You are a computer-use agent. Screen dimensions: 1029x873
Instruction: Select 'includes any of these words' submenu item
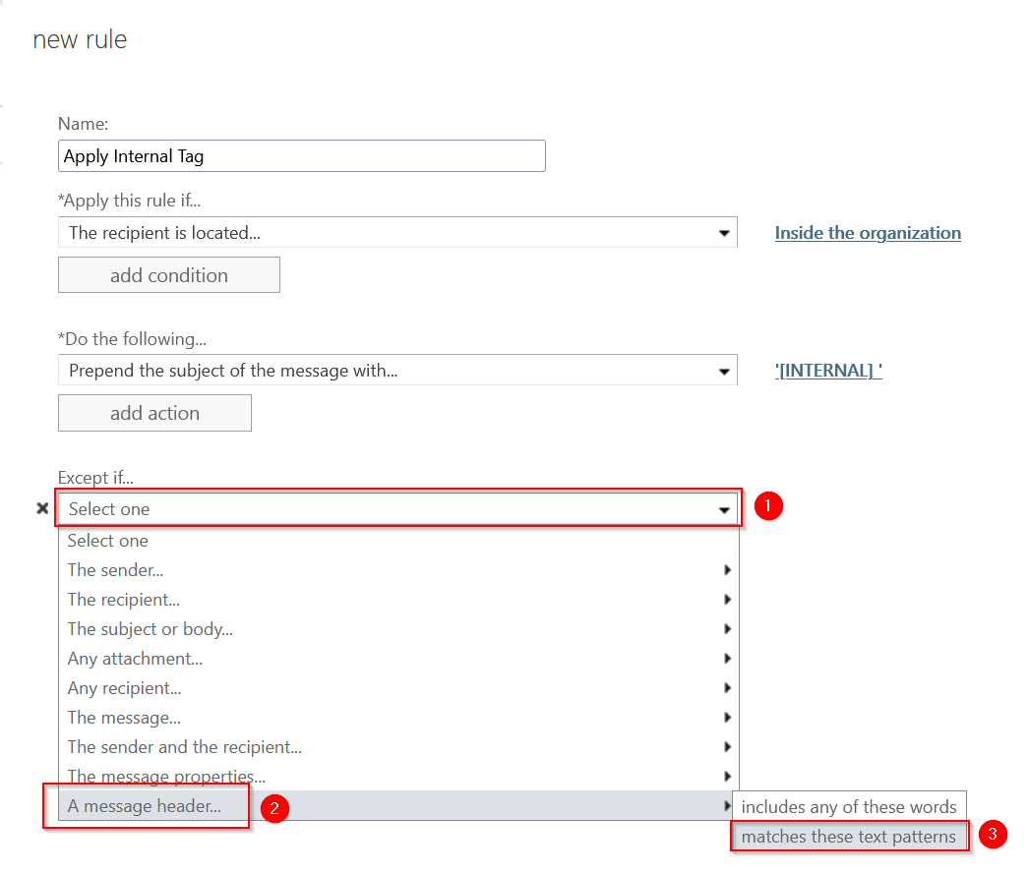(848, 806)
